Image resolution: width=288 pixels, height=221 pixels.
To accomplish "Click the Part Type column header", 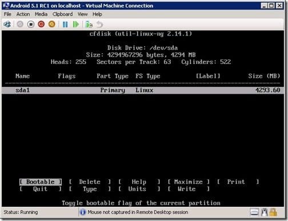I will pos(113,76).
